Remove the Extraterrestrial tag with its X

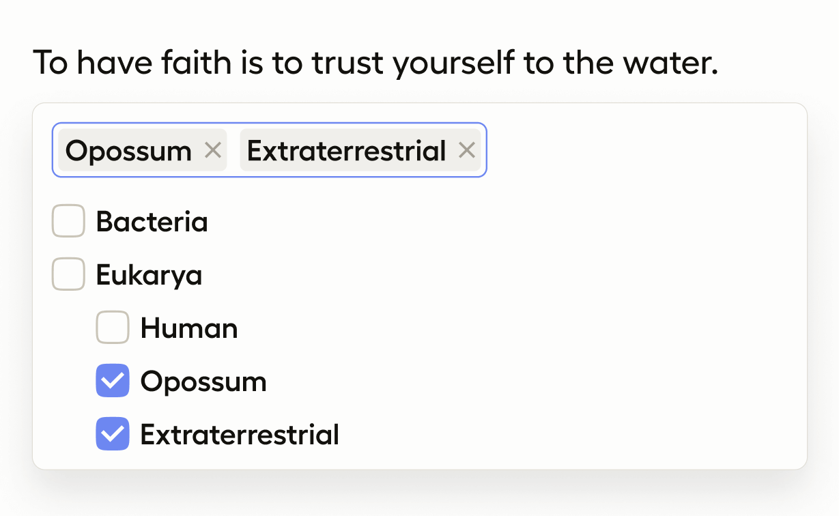pos(466,150)
